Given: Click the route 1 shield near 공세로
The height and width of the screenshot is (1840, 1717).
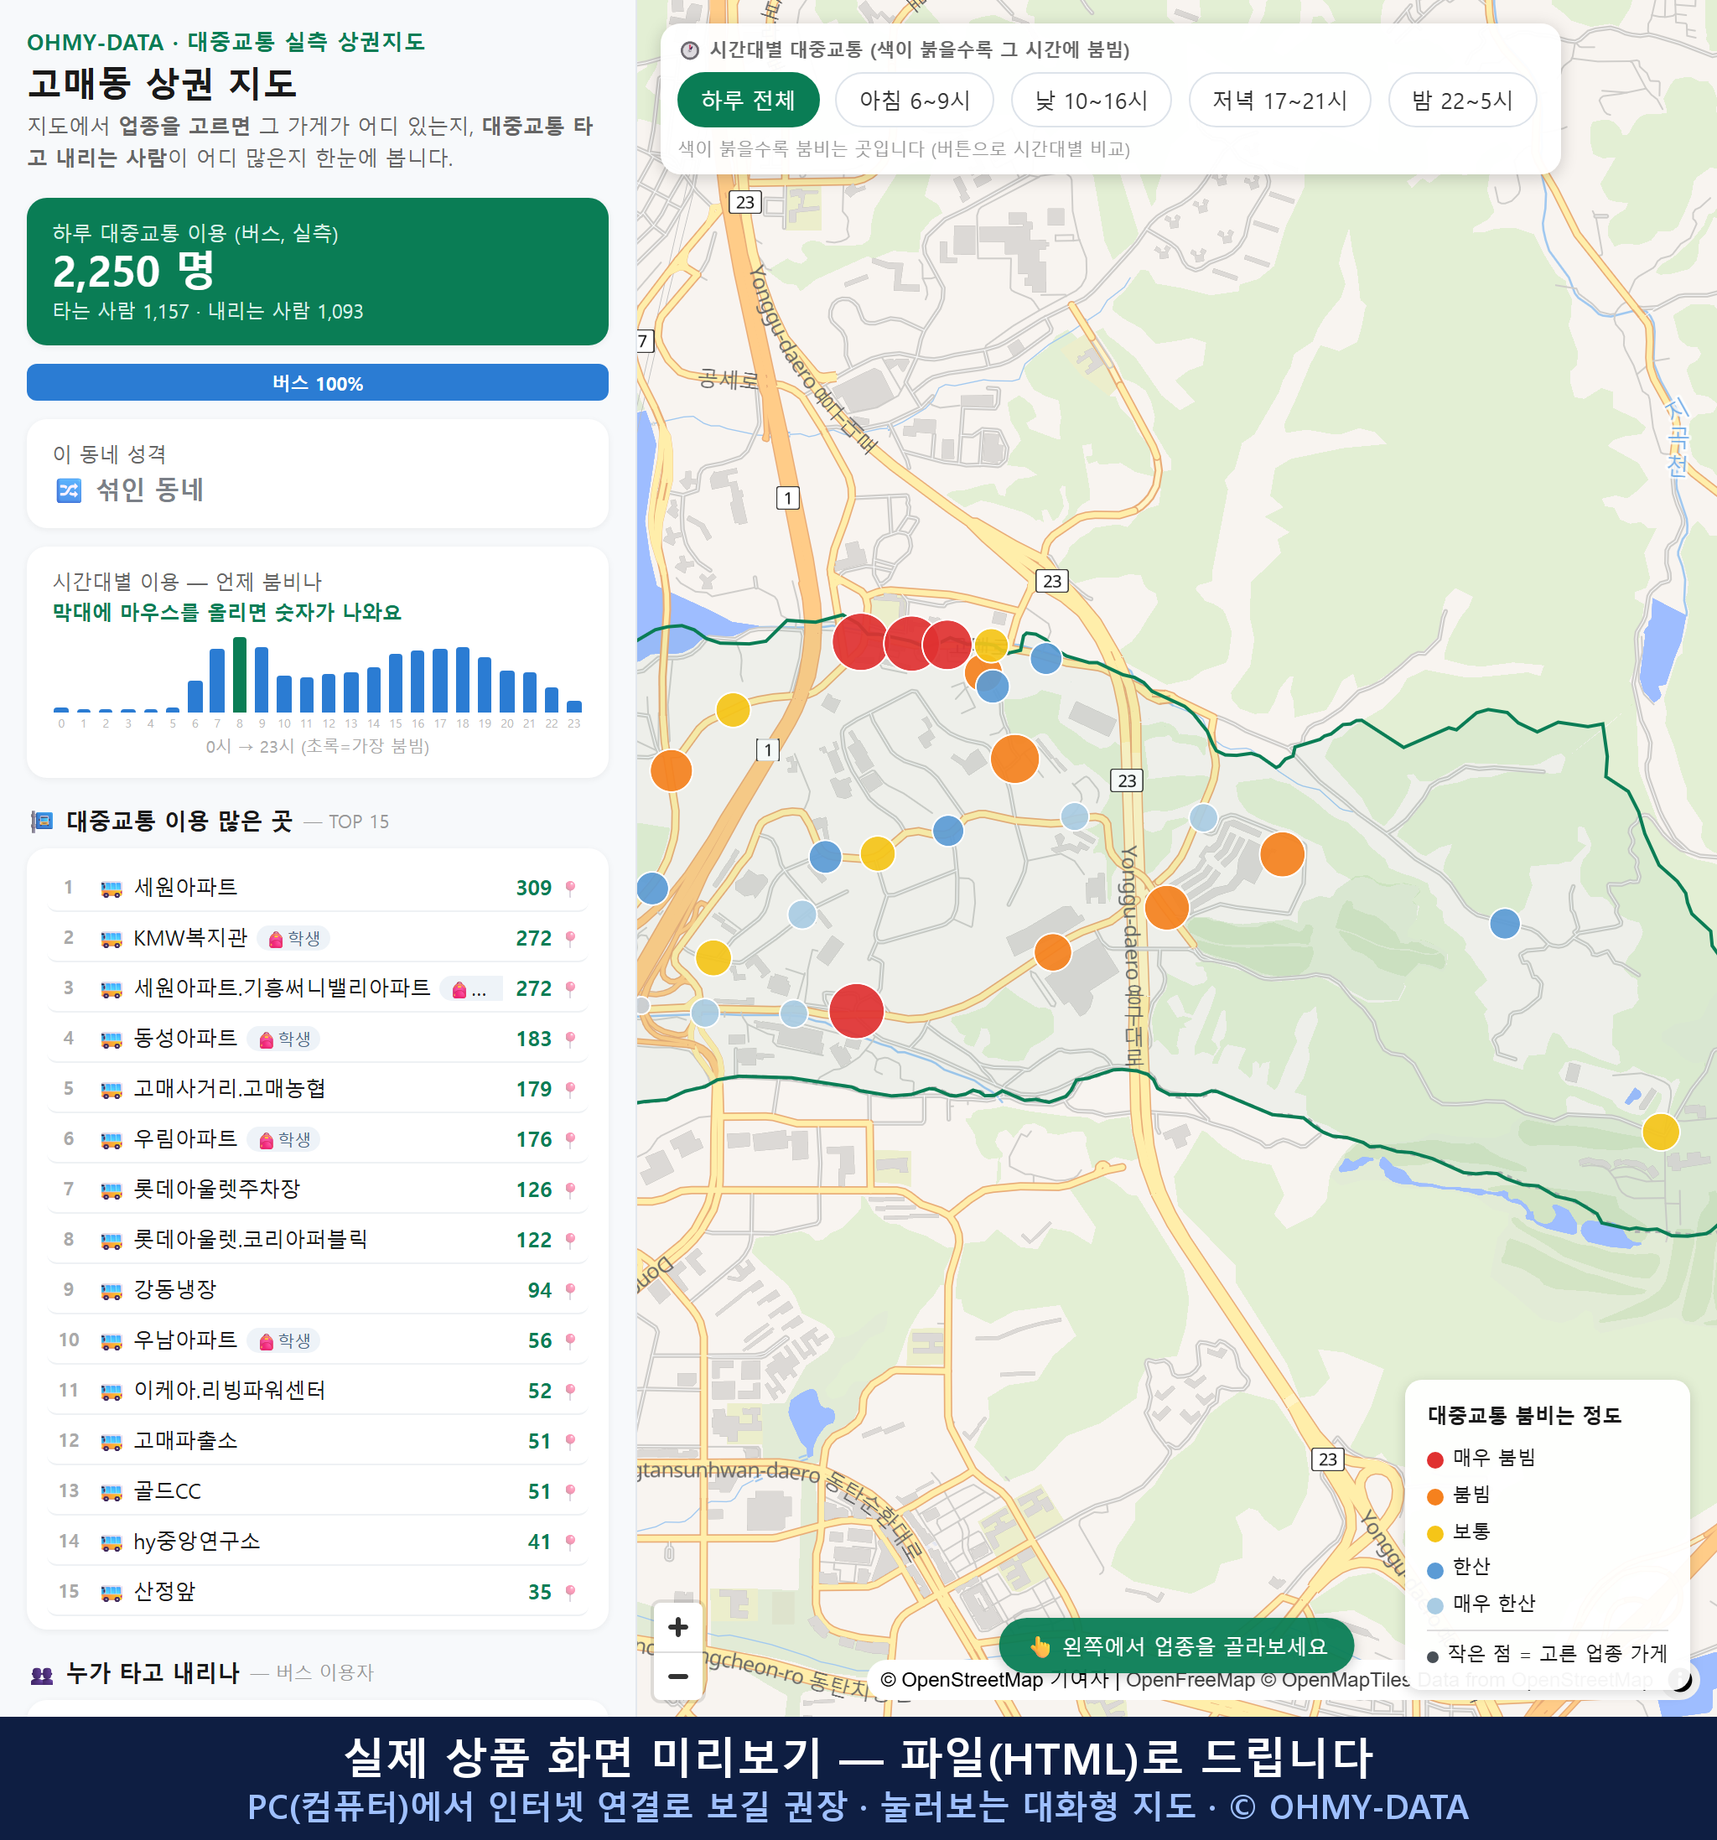Looking at the screenshot, I should tap(788, 498).
